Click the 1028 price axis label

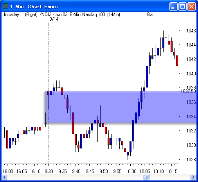(191, 160)
